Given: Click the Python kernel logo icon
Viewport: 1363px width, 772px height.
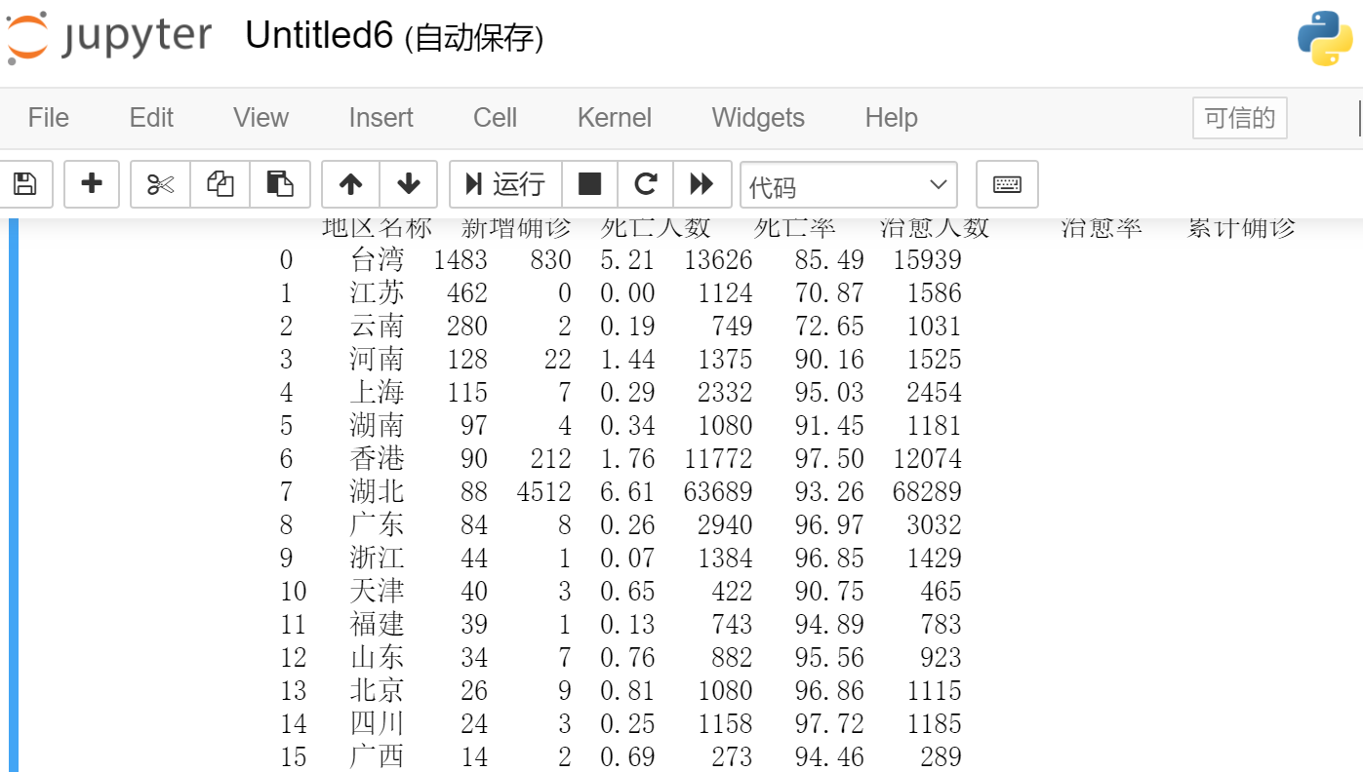Looking at the screenshot, I should coord(1325,39).
